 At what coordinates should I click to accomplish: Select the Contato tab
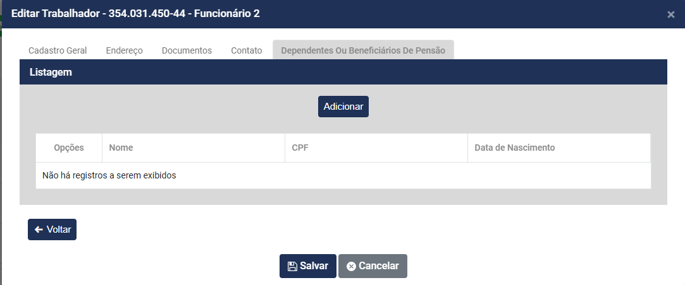(x=247, y=50)
